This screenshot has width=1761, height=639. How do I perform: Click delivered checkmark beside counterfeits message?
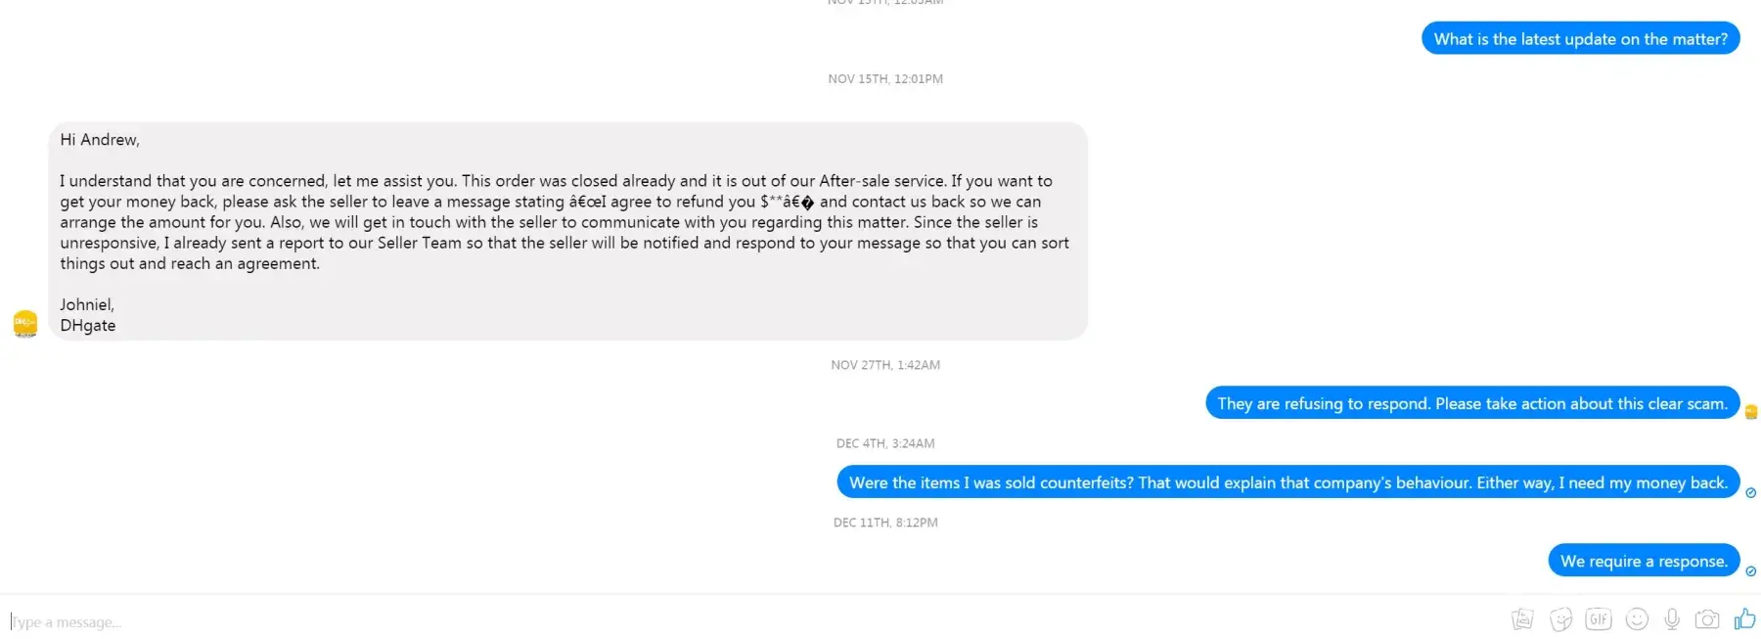click(x=1751, y=492)
